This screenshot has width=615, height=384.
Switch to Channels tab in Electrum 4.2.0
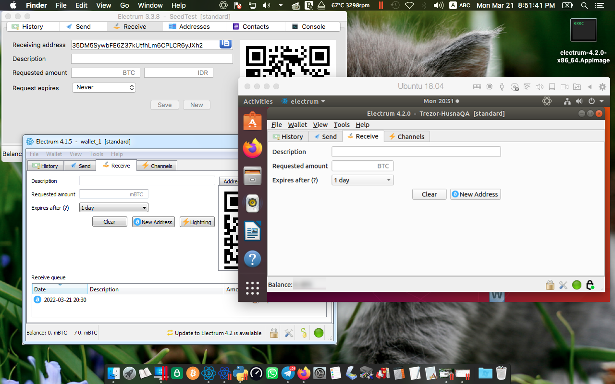click(x=406, y=137)
